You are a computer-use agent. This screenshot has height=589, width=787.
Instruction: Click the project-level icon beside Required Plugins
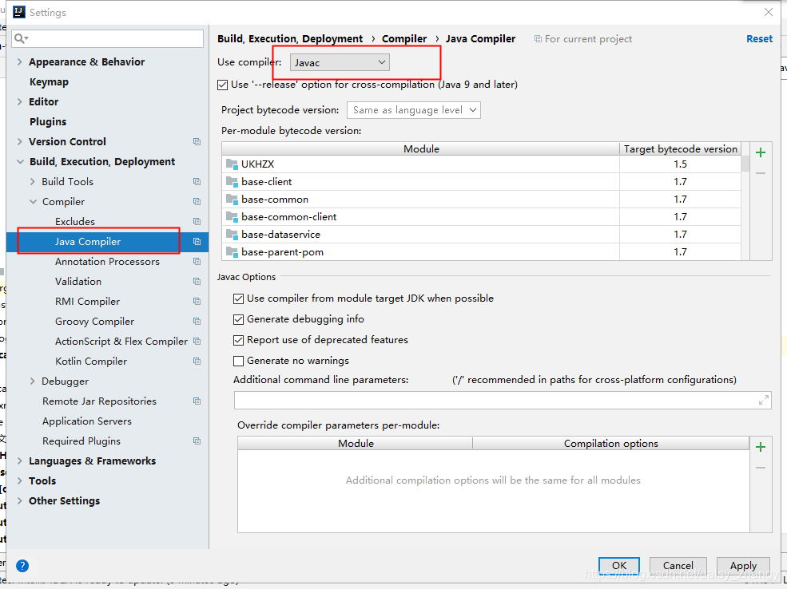pyautogui.click(x=197, y=441)
